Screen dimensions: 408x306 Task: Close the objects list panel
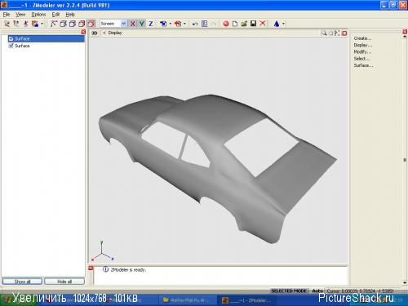(83, 32)
